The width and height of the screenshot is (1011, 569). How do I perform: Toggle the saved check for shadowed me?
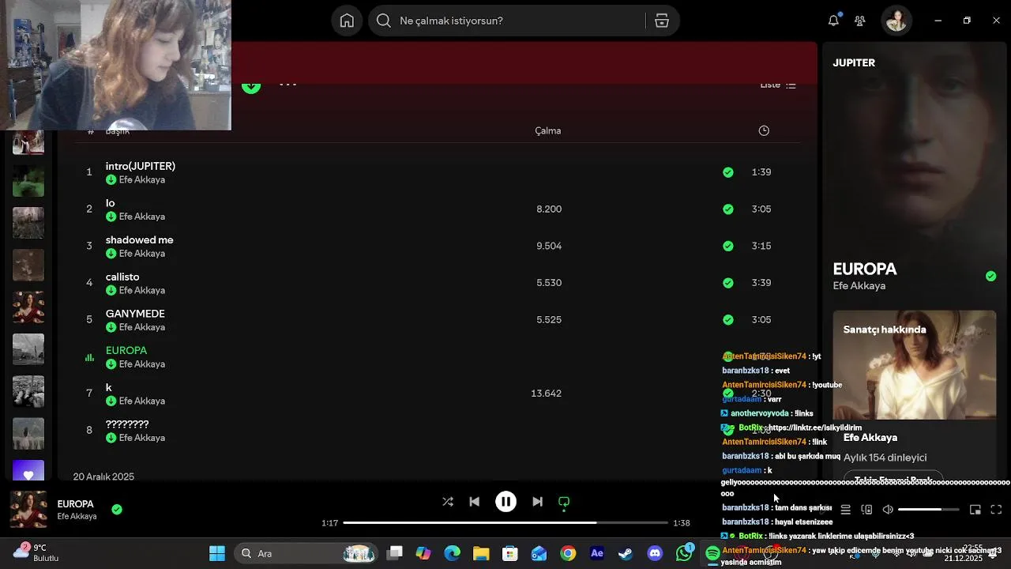point(728,246)
